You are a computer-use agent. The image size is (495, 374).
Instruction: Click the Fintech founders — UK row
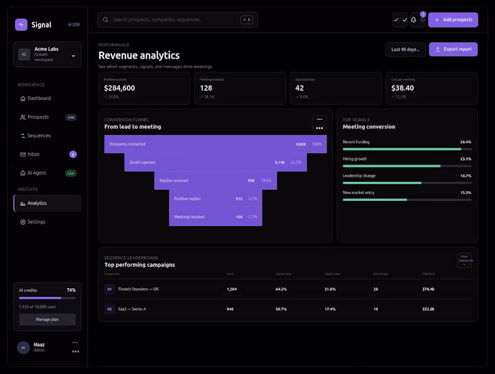click(x=288, y=289)
